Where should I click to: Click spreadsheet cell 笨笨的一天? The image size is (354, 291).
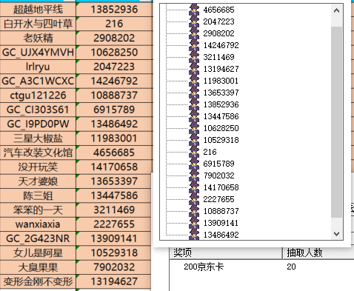click(x=38, y=210)
